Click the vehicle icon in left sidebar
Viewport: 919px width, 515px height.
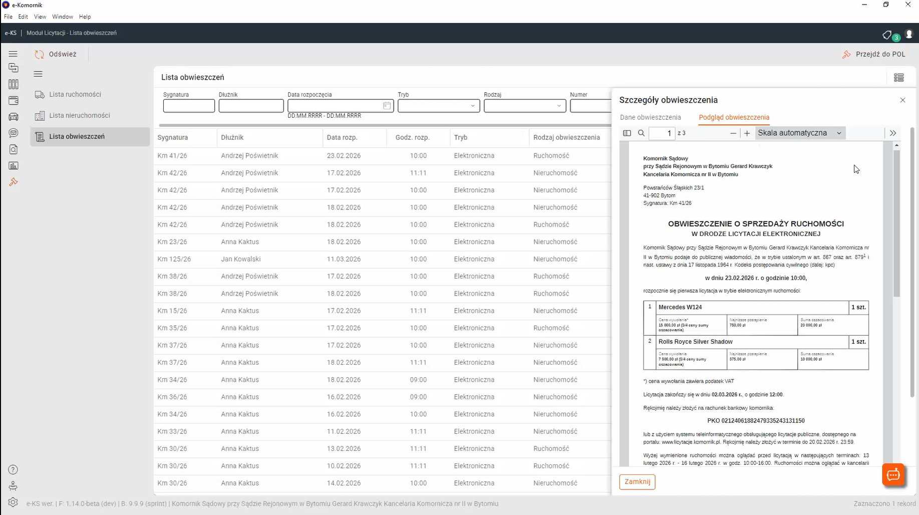point(14,117)
